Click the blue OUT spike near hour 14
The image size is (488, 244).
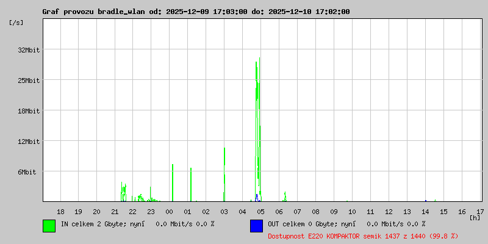(x=425, y=201)
